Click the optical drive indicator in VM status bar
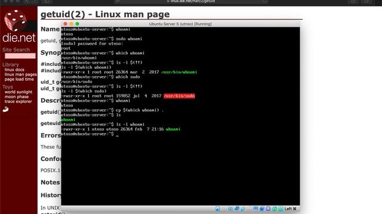The width and height of the screenshot is (382, 214). click(224, 209)
